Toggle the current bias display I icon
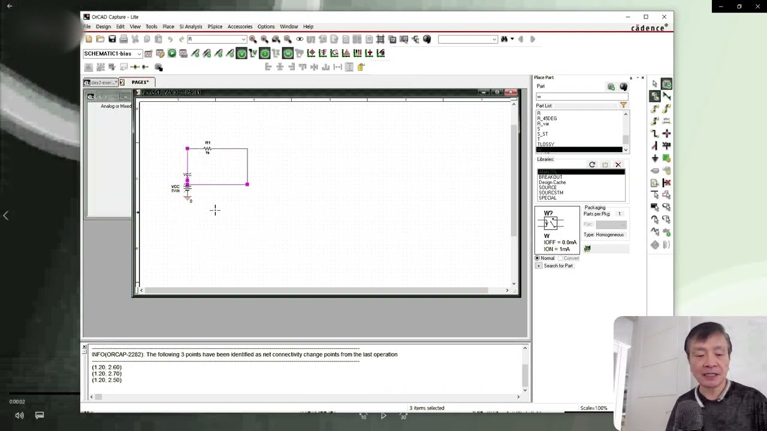 point(264,53)
